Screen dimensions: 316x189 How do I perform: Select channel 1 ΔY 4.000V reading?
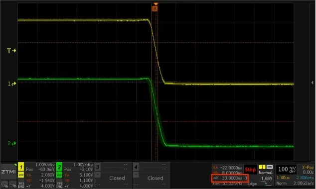click(48, 186)
